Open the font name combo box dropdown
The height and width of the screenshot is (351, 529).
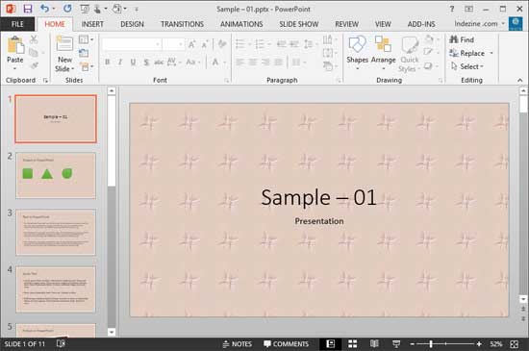point(157,44)
